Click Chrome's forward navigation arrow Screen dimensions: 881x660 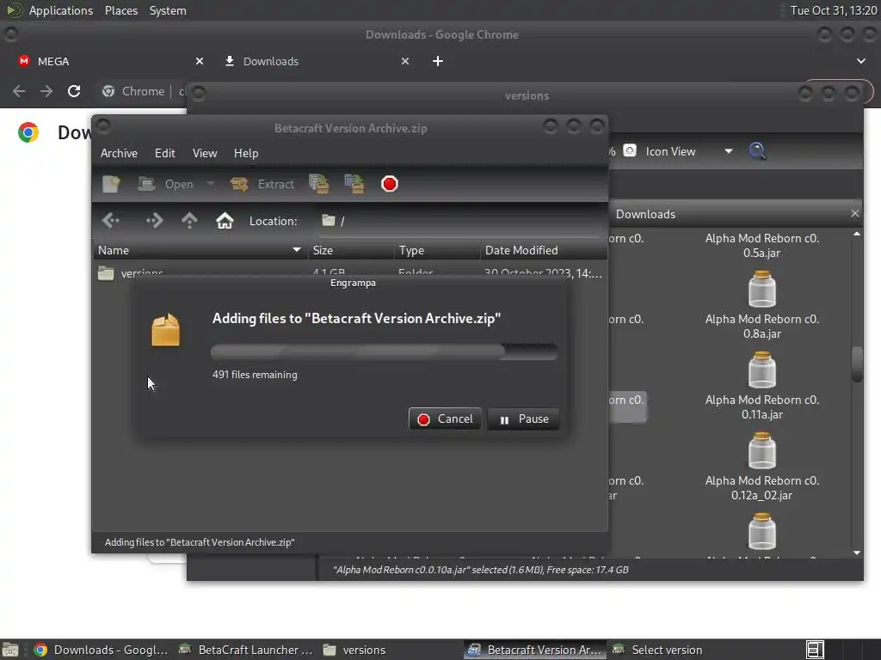coord(46,91)
